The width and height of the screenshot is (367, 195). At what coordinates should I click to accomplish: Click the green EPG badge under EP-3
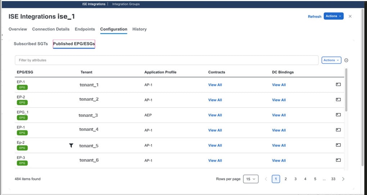coord(22,163)
